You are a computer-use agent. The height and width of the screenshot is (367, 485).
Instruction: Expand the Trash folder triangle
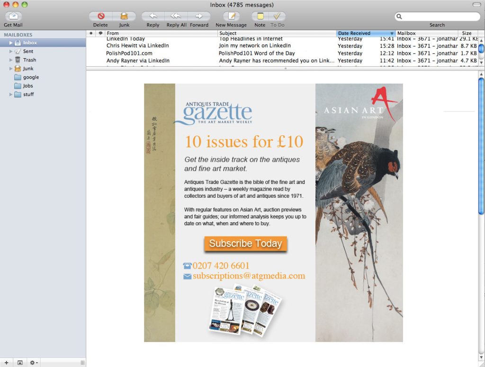click(x=11, y=60)
